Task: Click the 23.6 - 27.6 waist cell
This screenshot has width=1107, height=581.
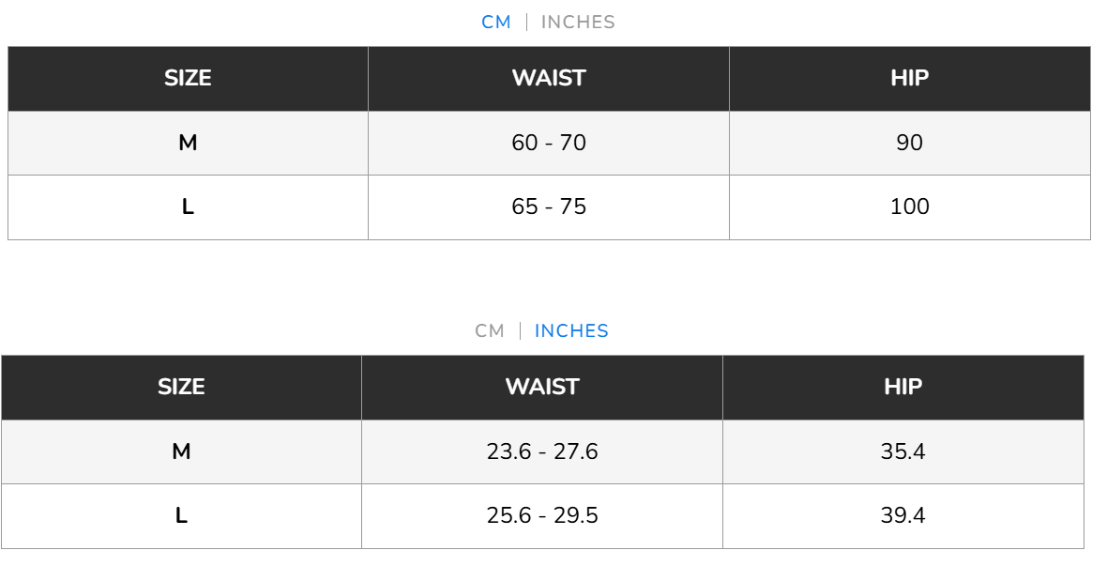Action: 542,451
